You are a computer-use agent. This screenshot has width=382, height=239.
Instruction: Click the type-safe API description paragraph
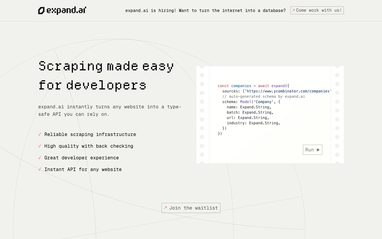(110, 110)
